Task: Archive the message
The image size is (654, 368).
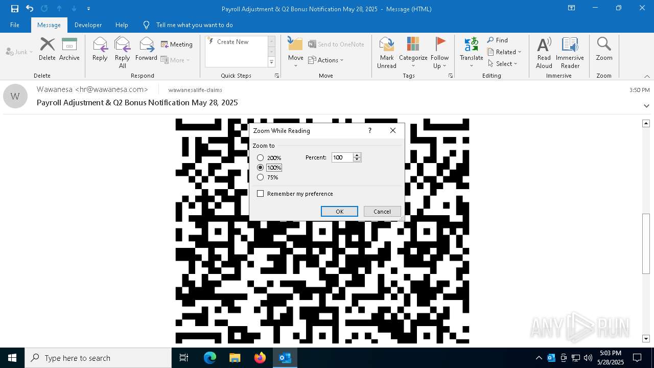Action: tap(69, 50)
